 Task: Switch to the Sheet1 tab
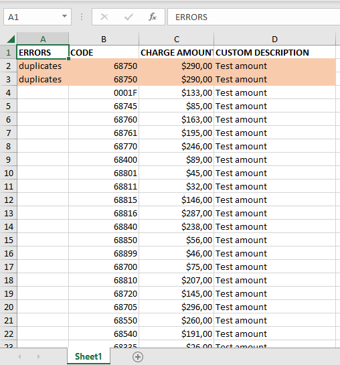pos(88,356)
